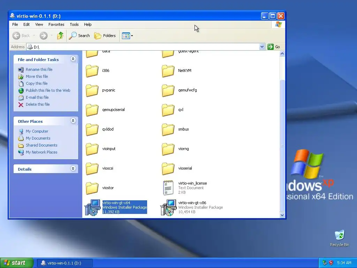Viewport: 357px width, 268px height.
Task: Click the Windows flag logo in toolbar
Action: click(278, 24)
